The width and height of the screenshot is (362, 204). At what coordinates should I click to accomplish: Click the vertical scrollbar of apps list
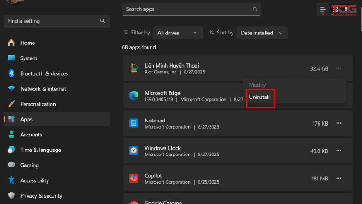tap(361, 19)
